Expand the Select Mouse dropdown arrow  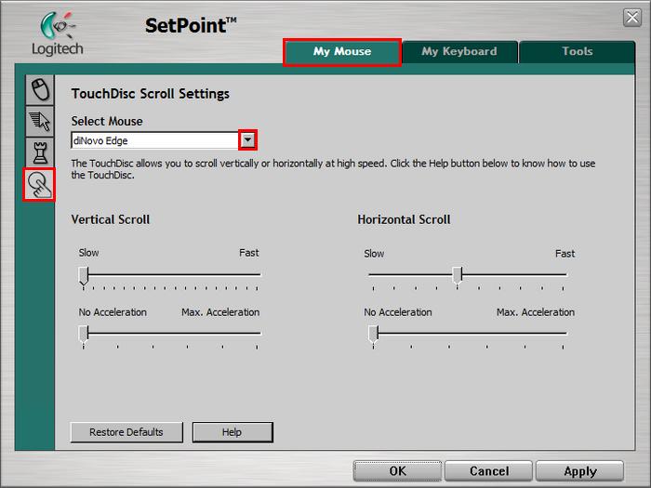(x=248, y=139)
